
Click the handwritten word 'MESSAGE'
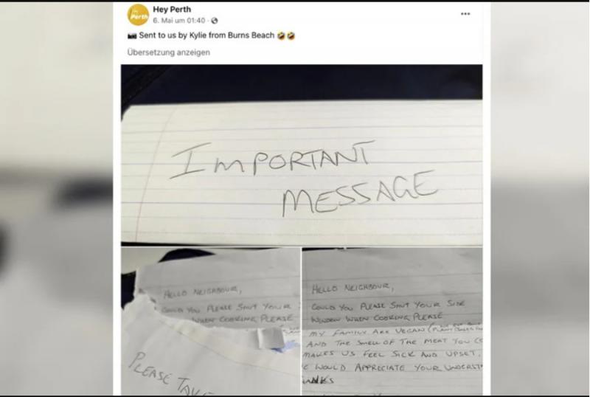click(359, 194)
